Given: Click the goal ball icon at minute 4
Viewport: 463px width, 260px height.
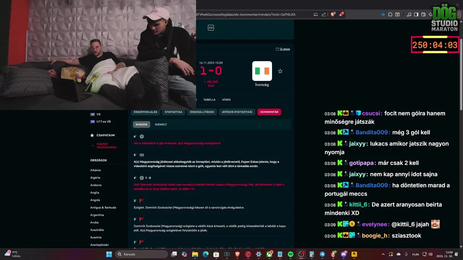Looking at the screenshot, I should pos(142,178).
